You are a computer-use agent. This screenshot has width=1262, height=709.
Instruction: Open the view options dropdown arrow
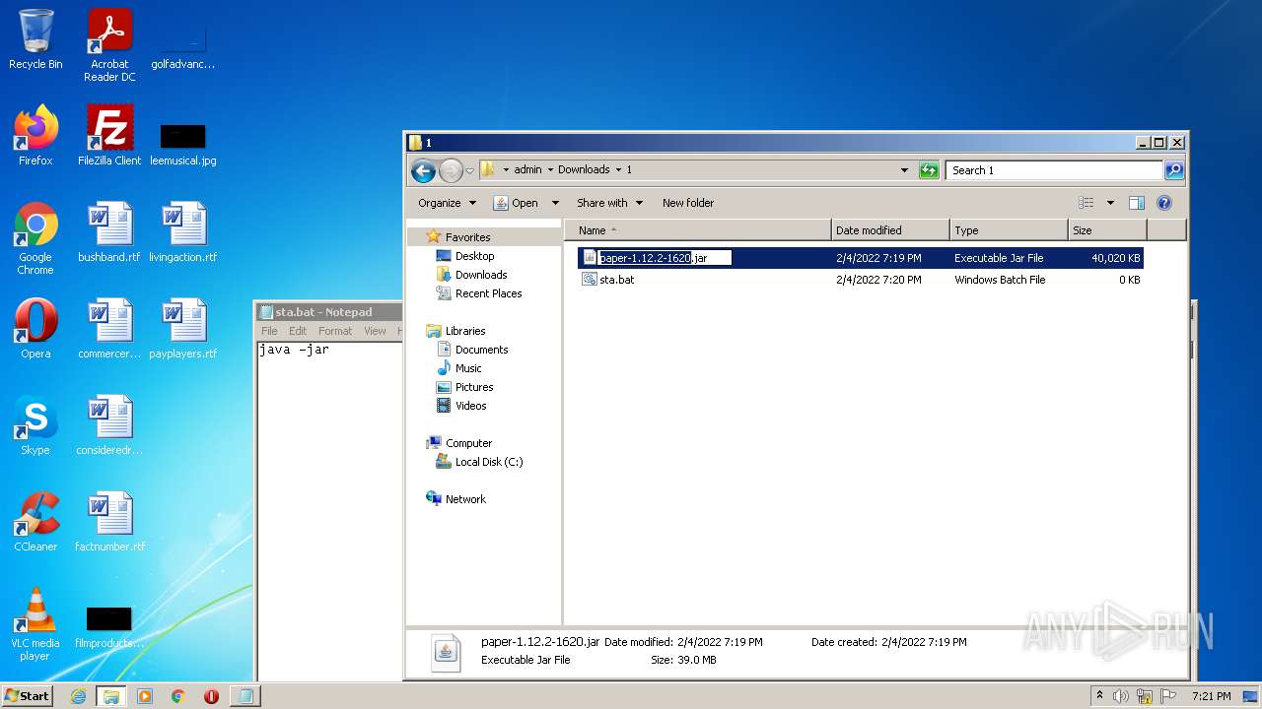(1110, 203)
